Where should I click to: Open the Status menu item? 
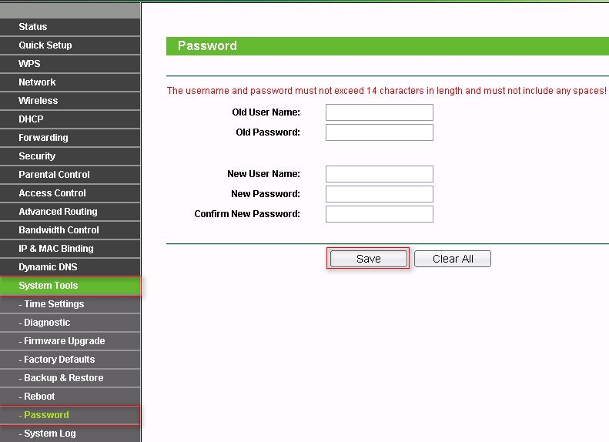[x=70, y=27]
